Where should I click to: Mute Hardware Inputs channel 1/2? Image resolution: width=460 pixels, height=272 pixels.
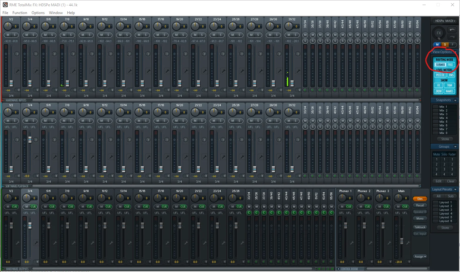point(8,35)
